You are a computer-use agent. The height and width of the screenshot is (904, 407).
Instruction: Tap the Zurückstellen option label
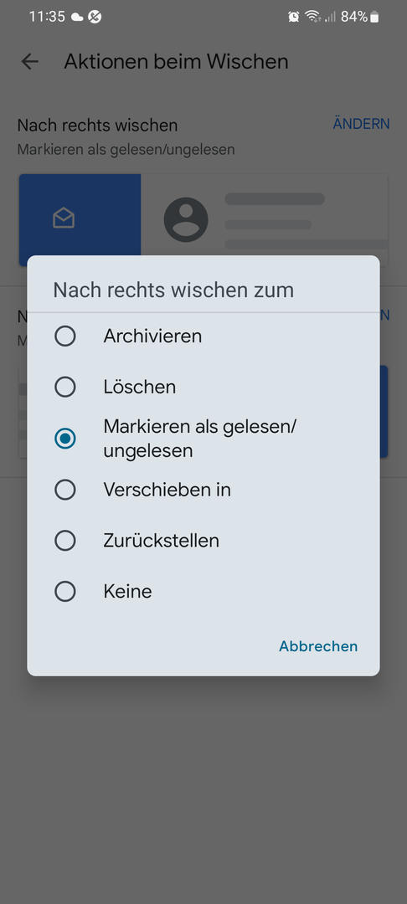pos(162,541)
